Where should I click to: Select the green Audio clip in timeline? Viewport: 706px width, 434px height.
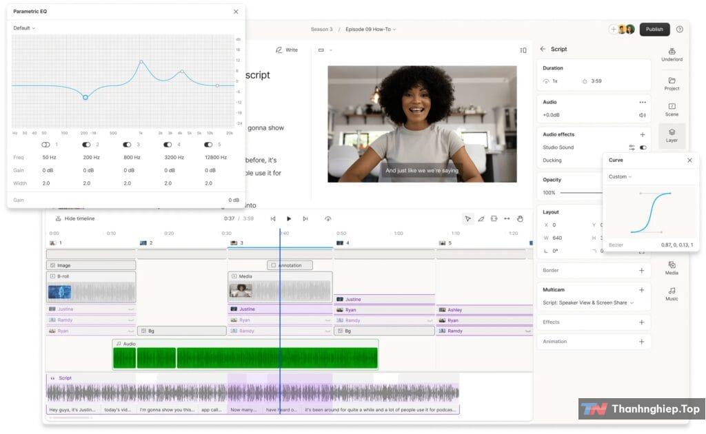tap(245, 354)
